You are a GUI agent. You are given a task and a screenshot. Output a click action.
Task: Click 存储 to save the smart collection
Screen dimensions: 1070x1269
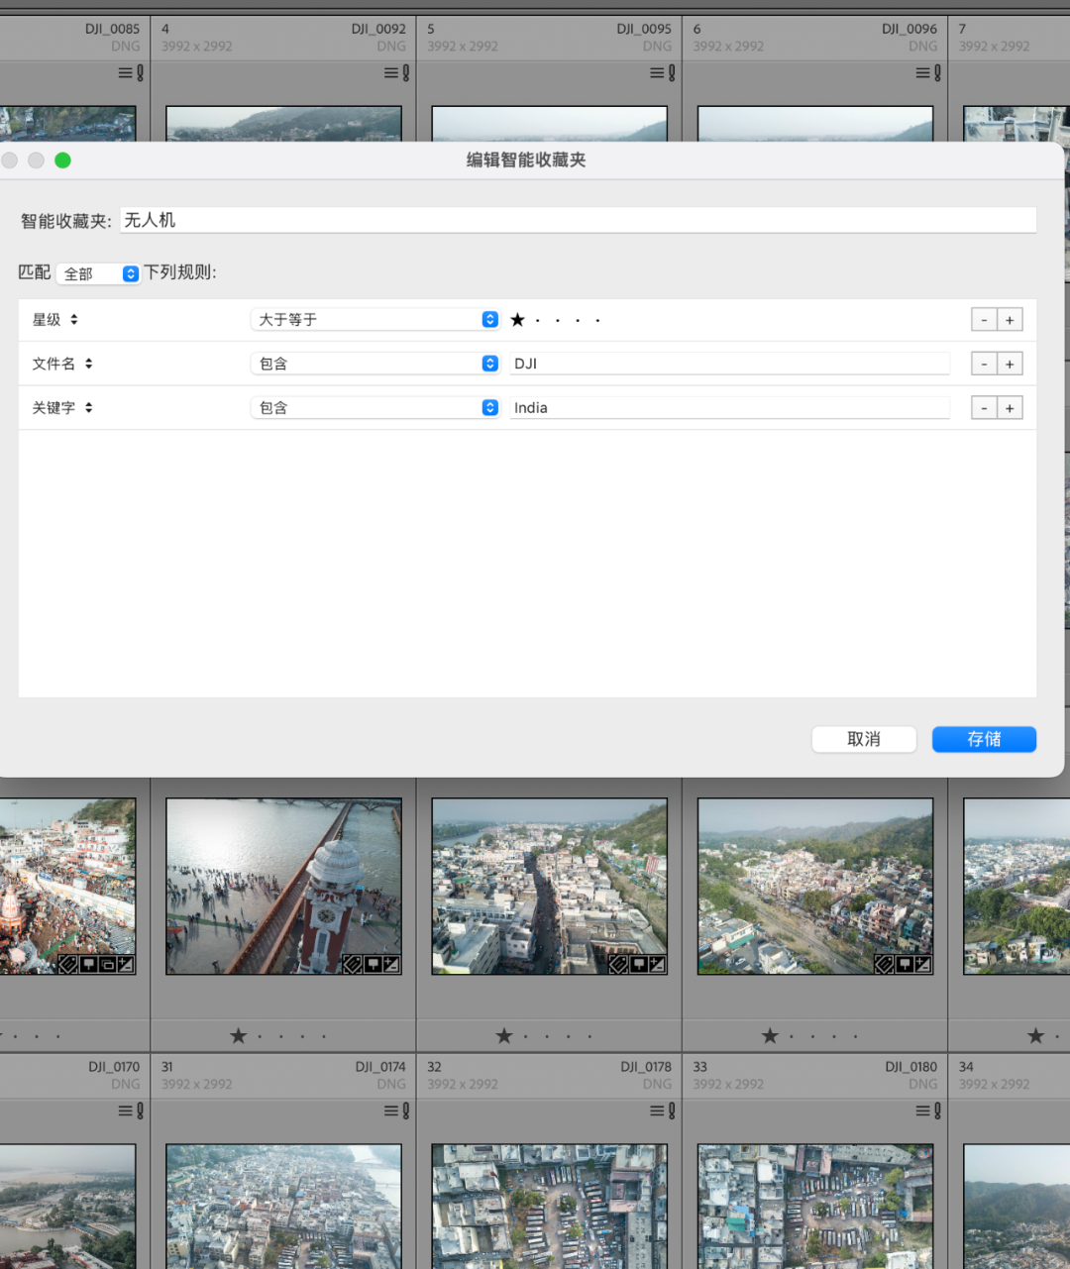pos(984,739)
